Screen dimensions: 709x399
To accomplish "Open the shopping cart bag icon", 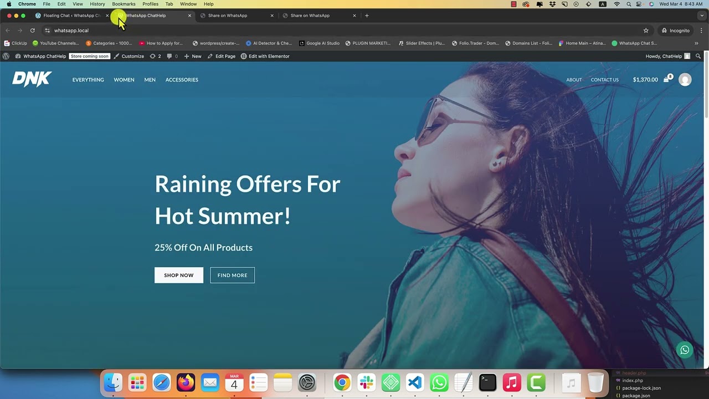I will point(667,79).
